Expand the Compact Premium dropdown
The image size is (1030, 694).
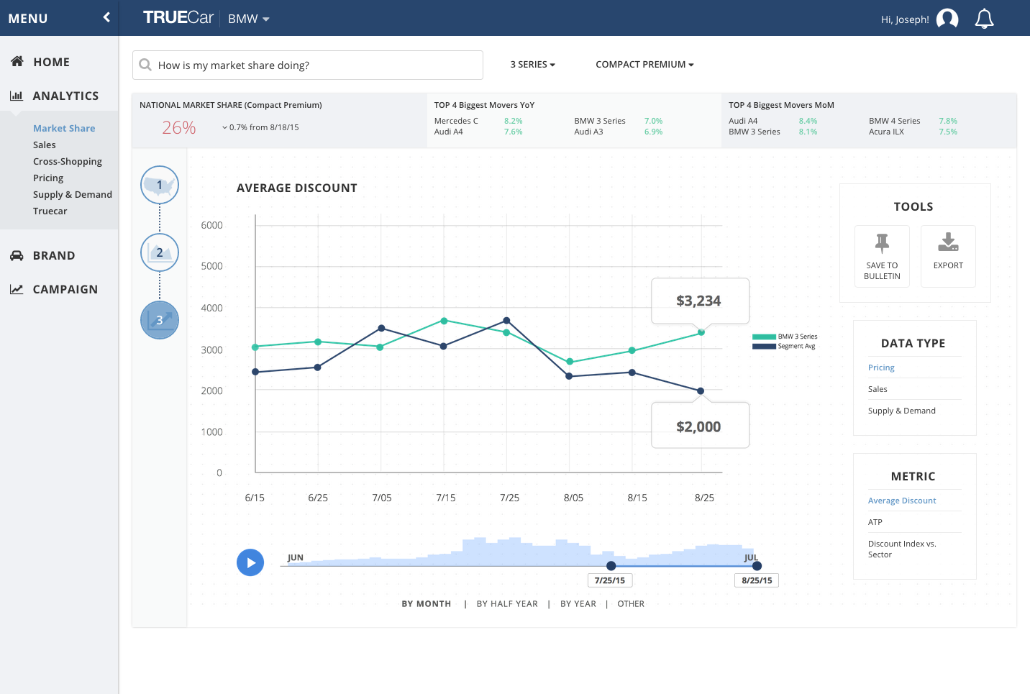[x=645, y=64]
